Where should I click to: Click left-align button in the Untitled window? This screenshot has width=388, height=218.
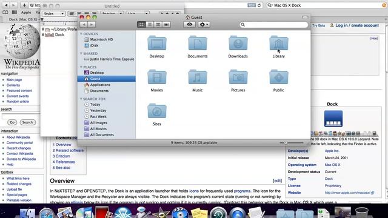coord(72,13)
